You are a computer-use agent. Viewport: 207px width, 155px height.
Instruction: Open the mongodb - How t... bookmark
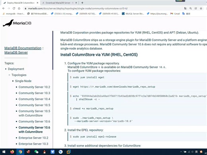click(x=14, y=14)
